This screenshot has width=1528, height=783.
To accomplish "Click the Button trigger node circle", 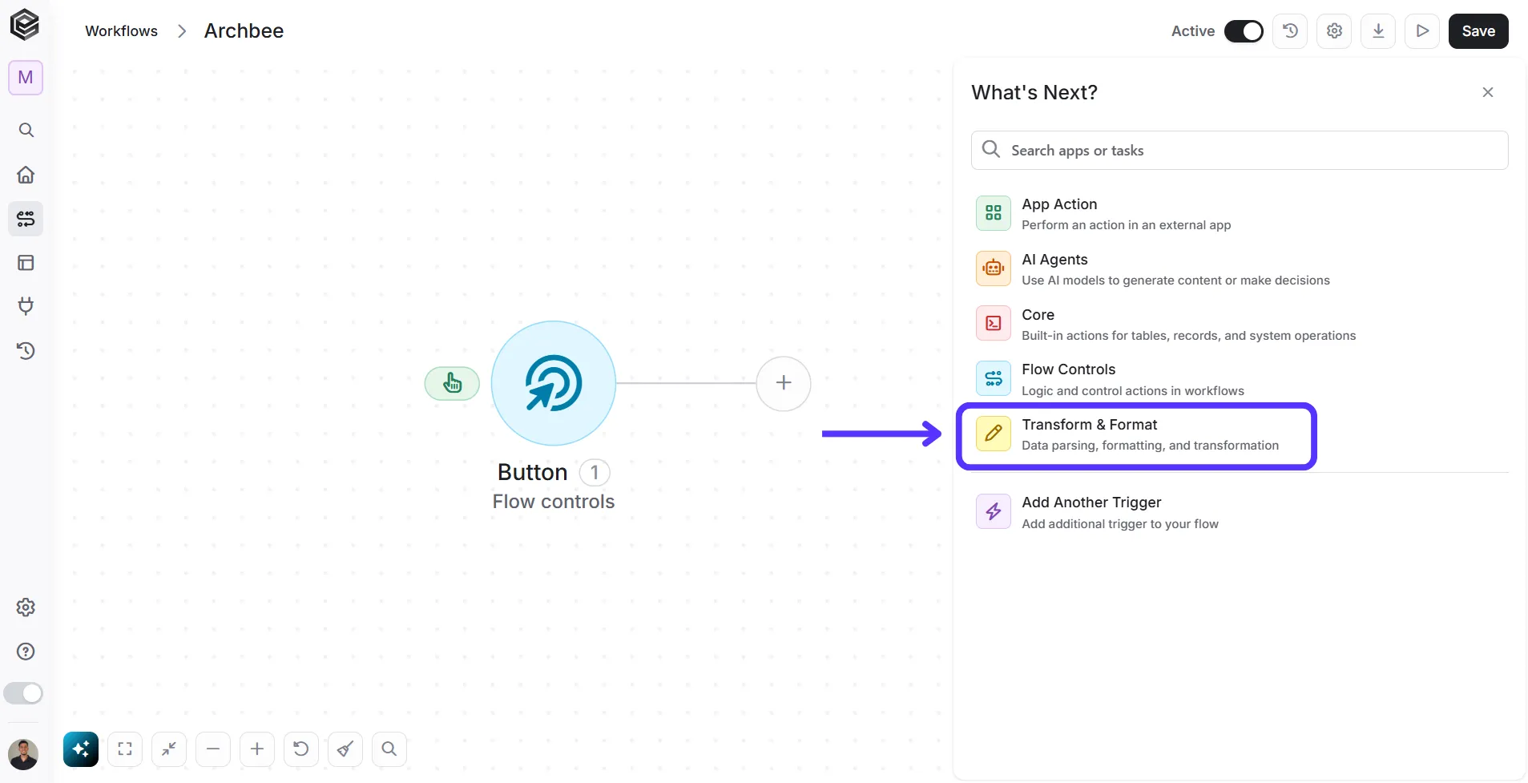I will pyautogui.click(x=554, y=383).
